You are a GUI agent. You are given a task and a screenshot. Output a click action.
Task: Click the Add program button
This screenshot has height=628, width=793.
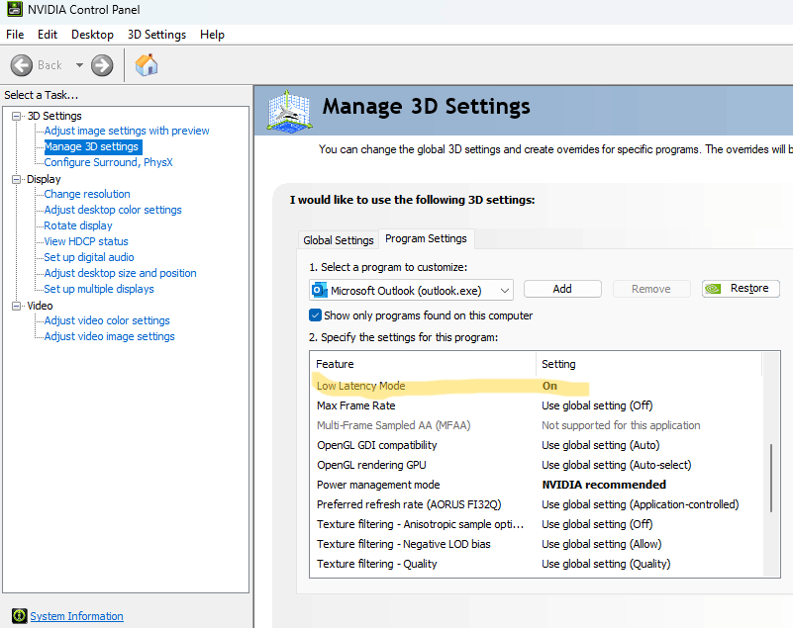tap(562, 289)
